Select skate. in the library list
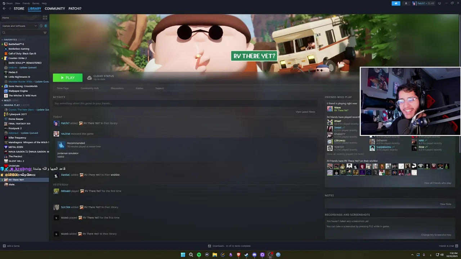Screen dimensions: 461x259 [x=12, y=185]
